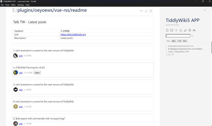Click personal notes subtitle
The width and height of the screenshot is (212, 126).
click(172, 25)
